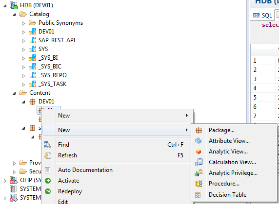
Task: Expand the _SYS_TASK schema
Action: (23, 85)
